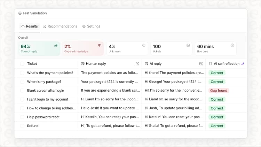This screenshot has height=147, width=261.
Task: Click expand icon in Human reply column header
Action: pos(137,64)
